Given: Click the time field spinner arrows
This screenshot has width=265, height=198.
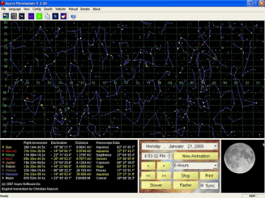Looking at the screenshot, I should click(x=170, y=156).
